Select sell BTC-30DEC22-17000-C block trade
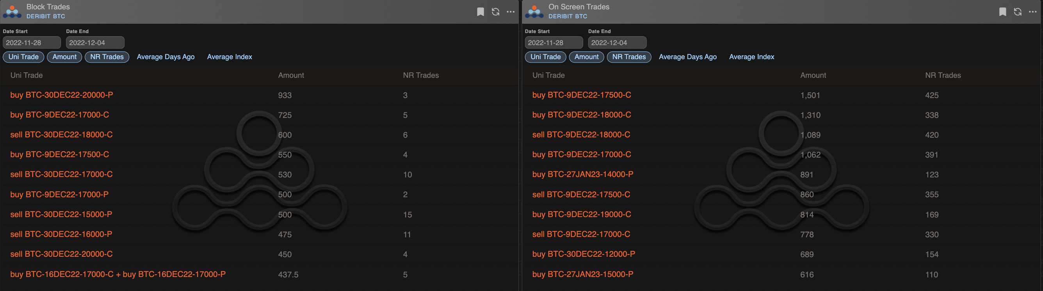Image resolution: width=1043 pixels, height=291 pixels. [x=61, y=174]
